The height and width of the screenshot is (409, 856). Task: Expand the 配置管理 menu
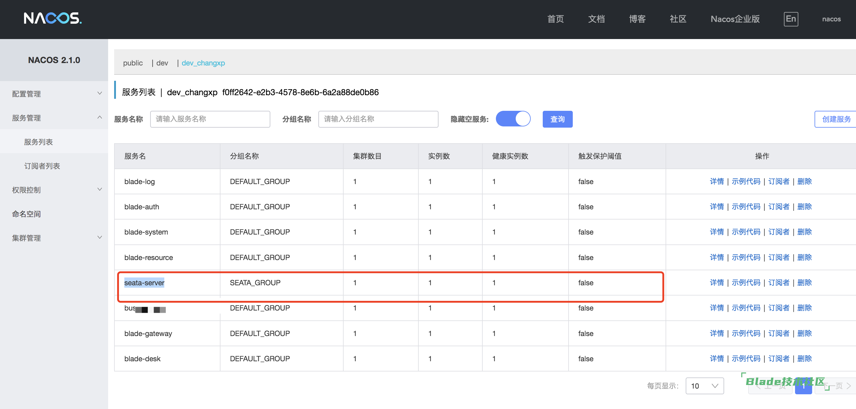[54, 94]
